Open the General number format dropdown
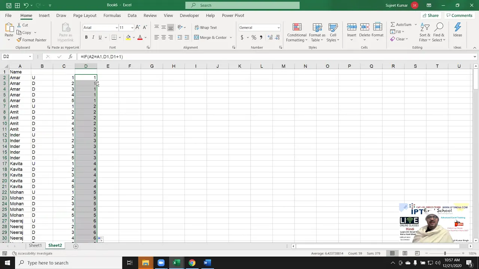The height and width of the screenshot is (269, 479). [278, 28]
